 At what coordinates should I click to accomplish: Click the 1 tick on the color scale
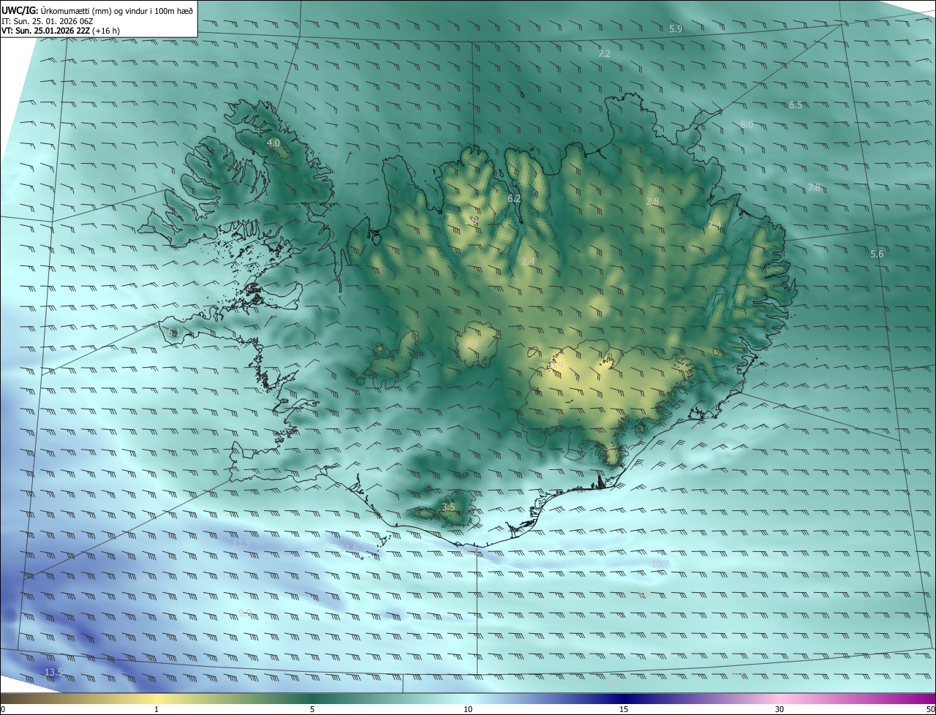156,709
